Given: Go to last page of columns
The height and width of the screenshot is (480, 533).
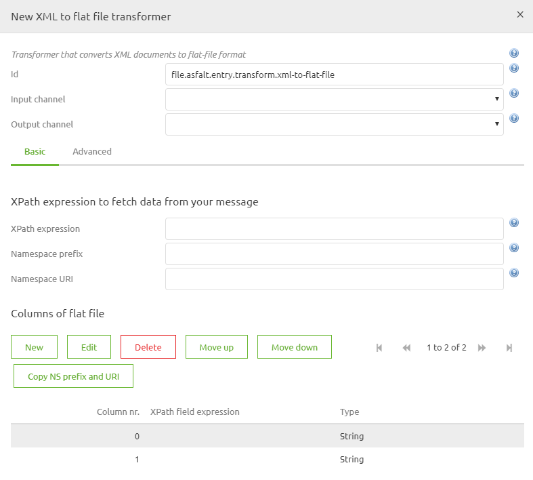Looking at the screenshot, I should 509,348.
